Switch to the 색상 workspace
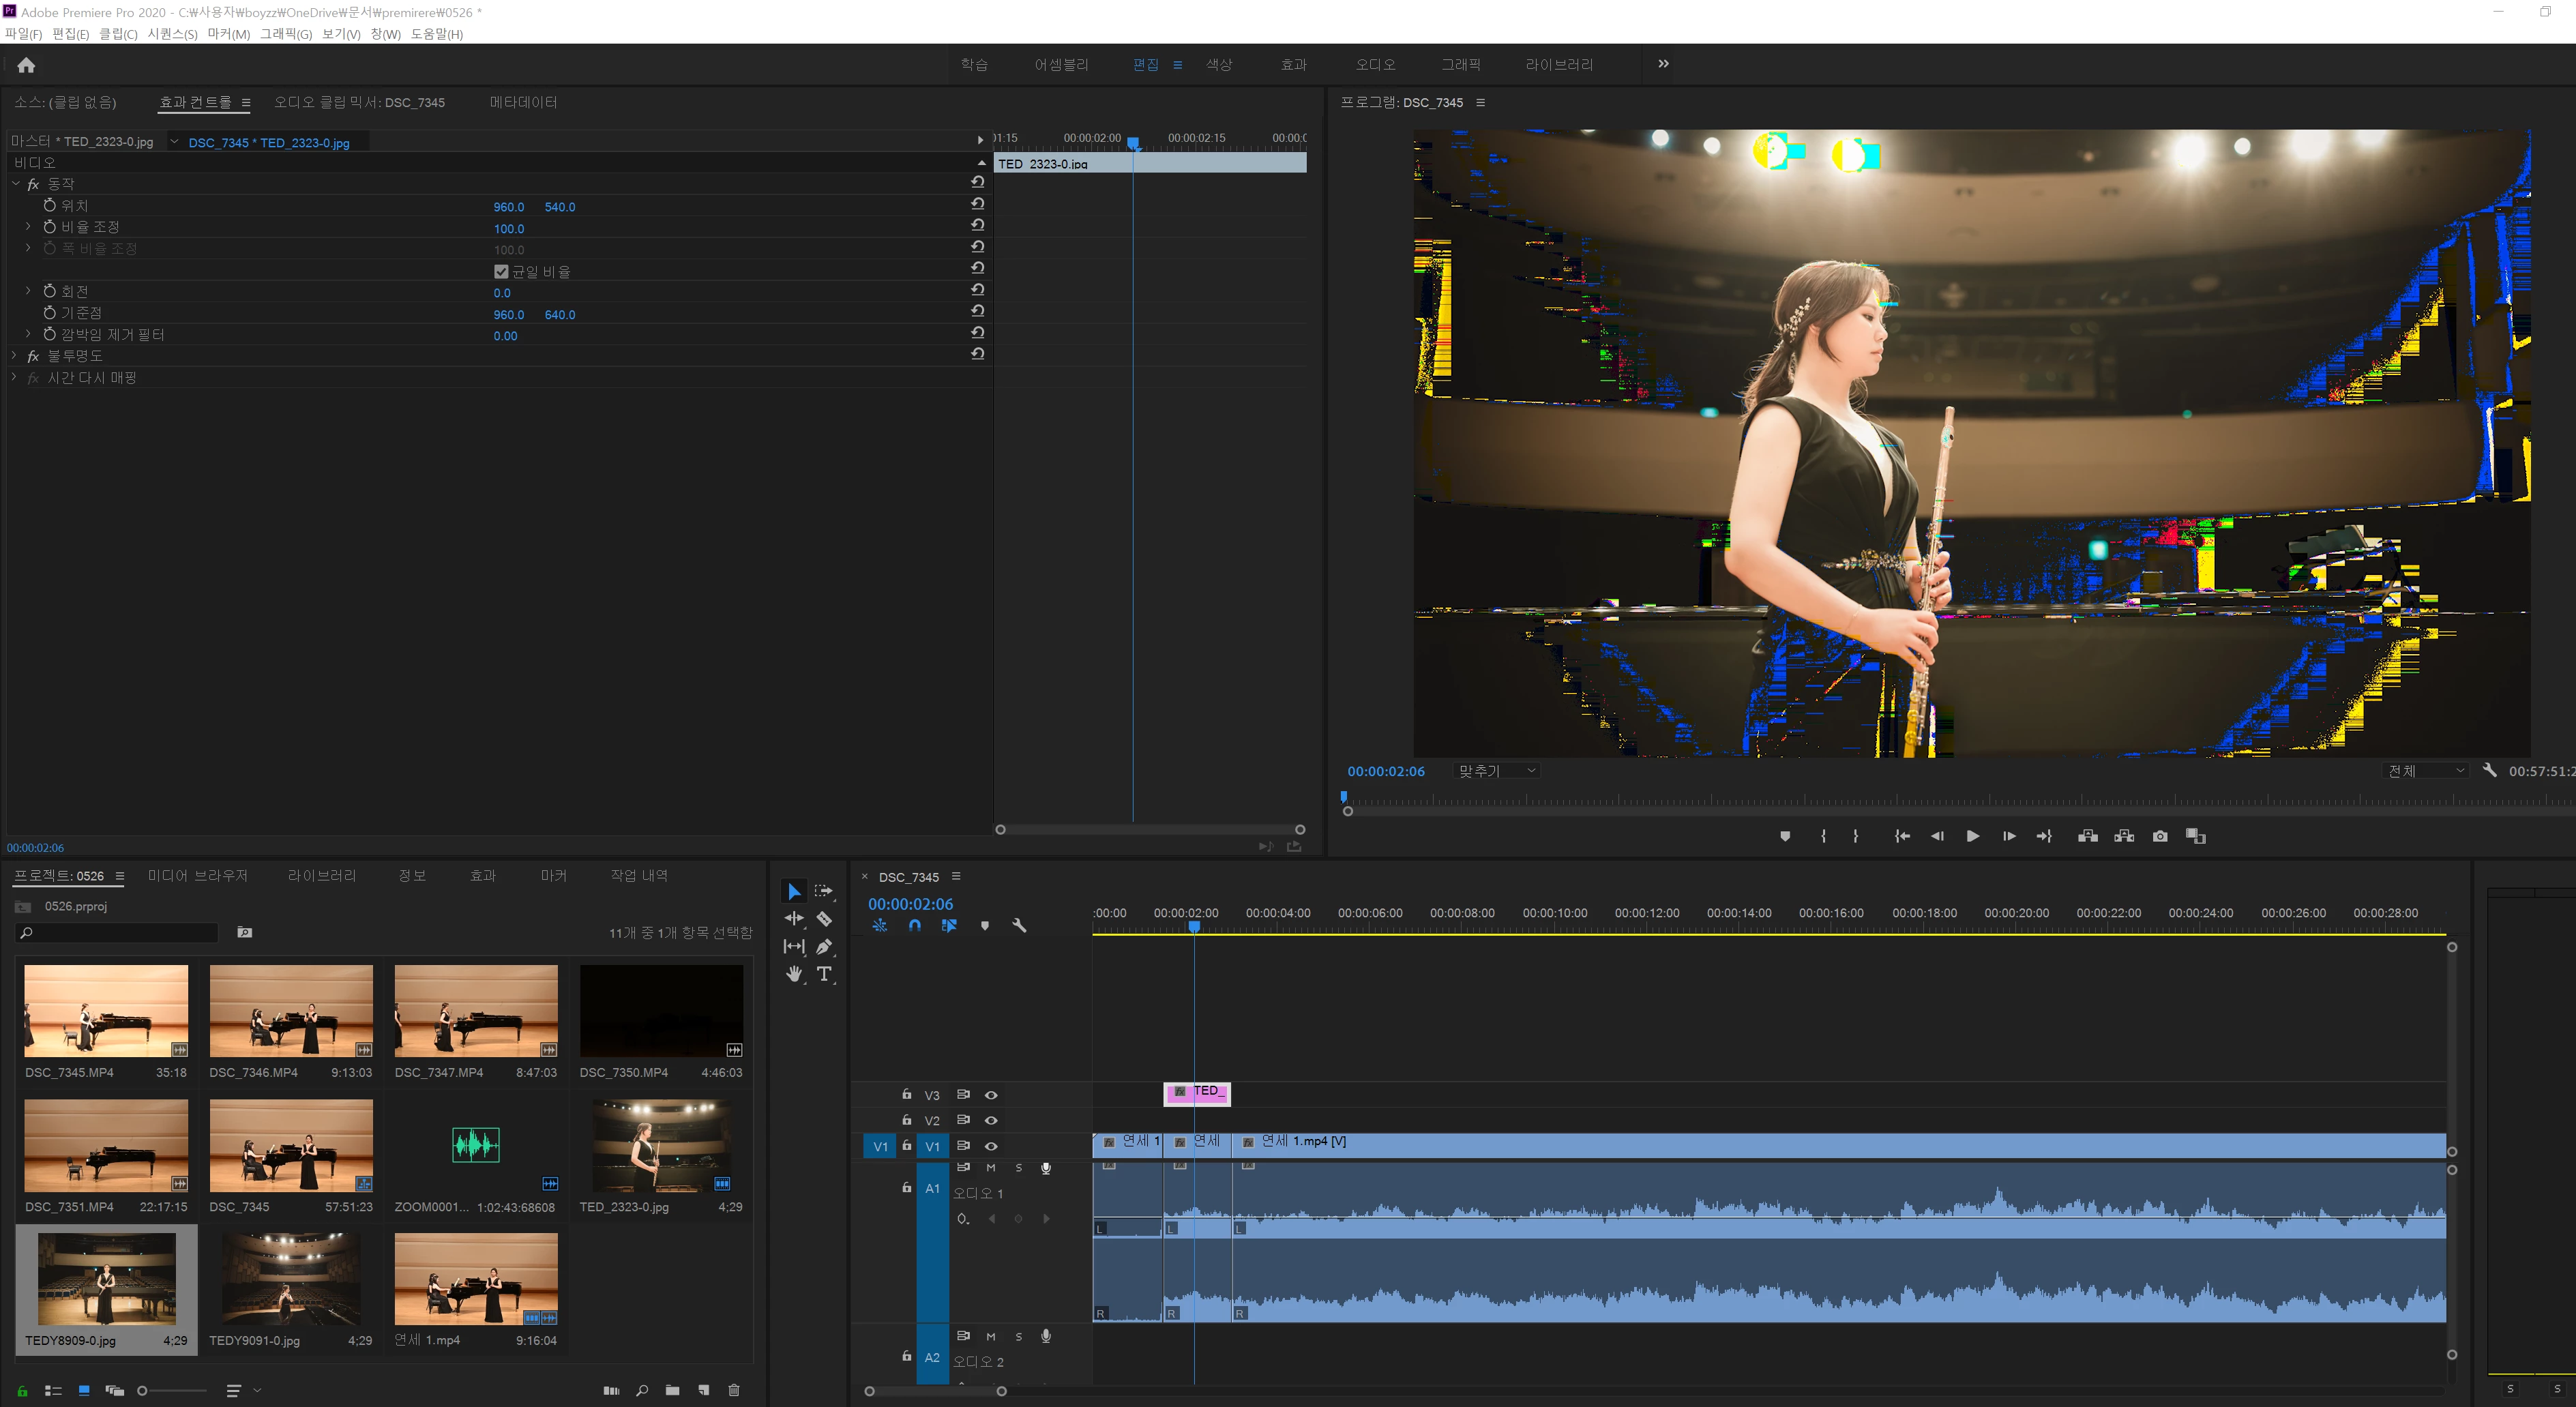The width and height of the screenshot is (2576, 1407). click(x=1218, y=65)
